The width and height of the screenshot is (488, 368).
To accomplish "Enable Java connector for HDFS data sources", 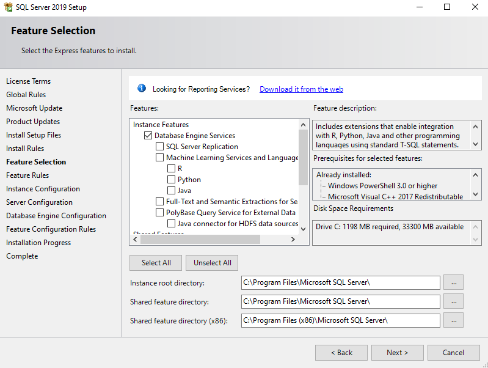I will (x=171, y=223).
